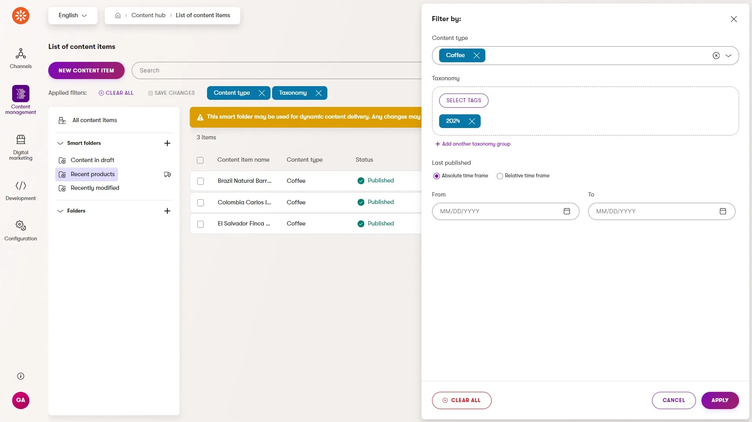Open the English language dropdown
The width and height of the screenshot is (752, 422).
[73, 15]
